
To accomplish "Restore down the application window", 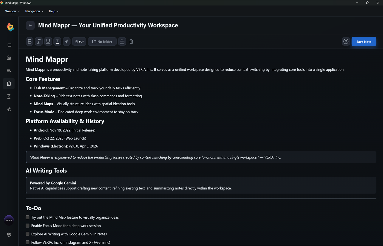I will pyautogui.click(x=367, y=3).
